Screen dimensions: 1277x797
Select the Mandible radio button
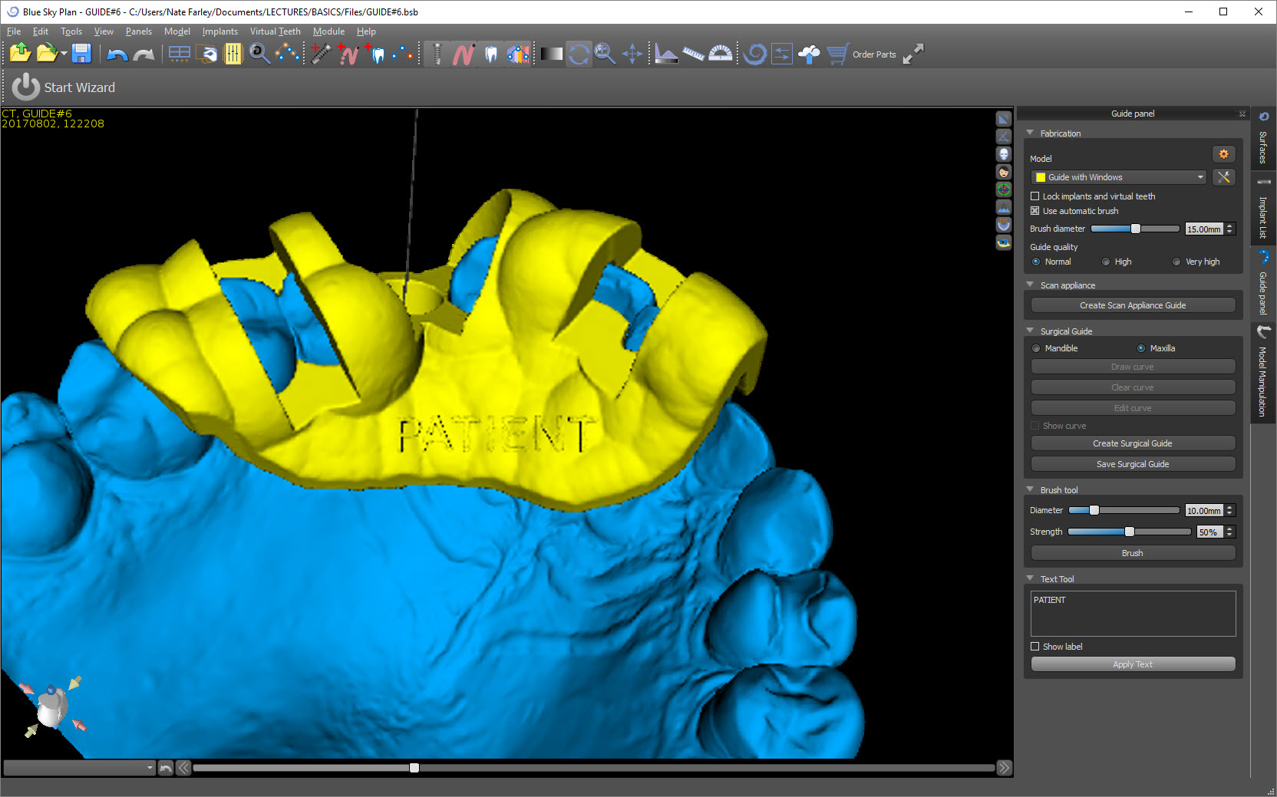click(1036, 348)
